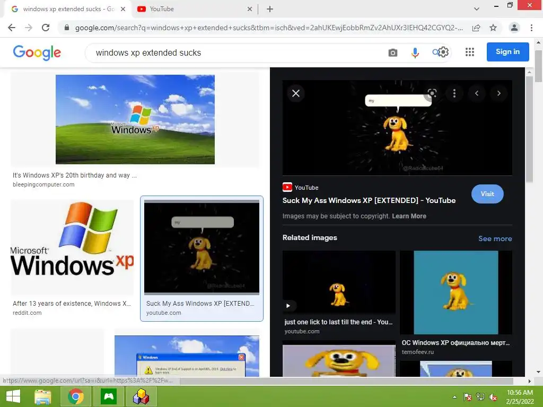Click 'It's Windows XP's 20th birthday' caption

coord(75,175)
